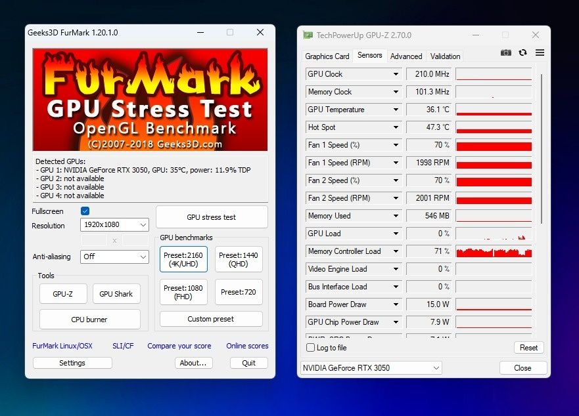
Task: Open the Hot Spot sensor dropdown
Action: coord(396,127)
